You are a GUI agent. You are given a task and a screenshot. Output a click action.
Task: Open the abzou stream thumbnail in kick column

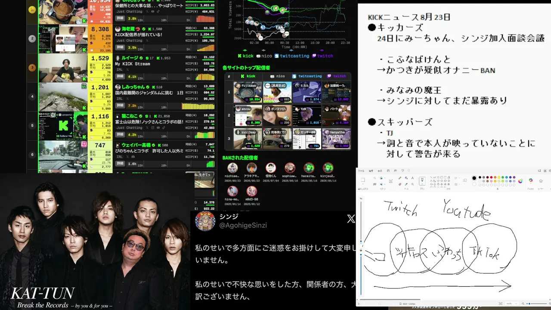(248, 115)
